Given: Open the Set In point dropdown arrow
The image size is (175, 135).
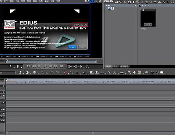Looking at the screenshot, I should 14,67.
